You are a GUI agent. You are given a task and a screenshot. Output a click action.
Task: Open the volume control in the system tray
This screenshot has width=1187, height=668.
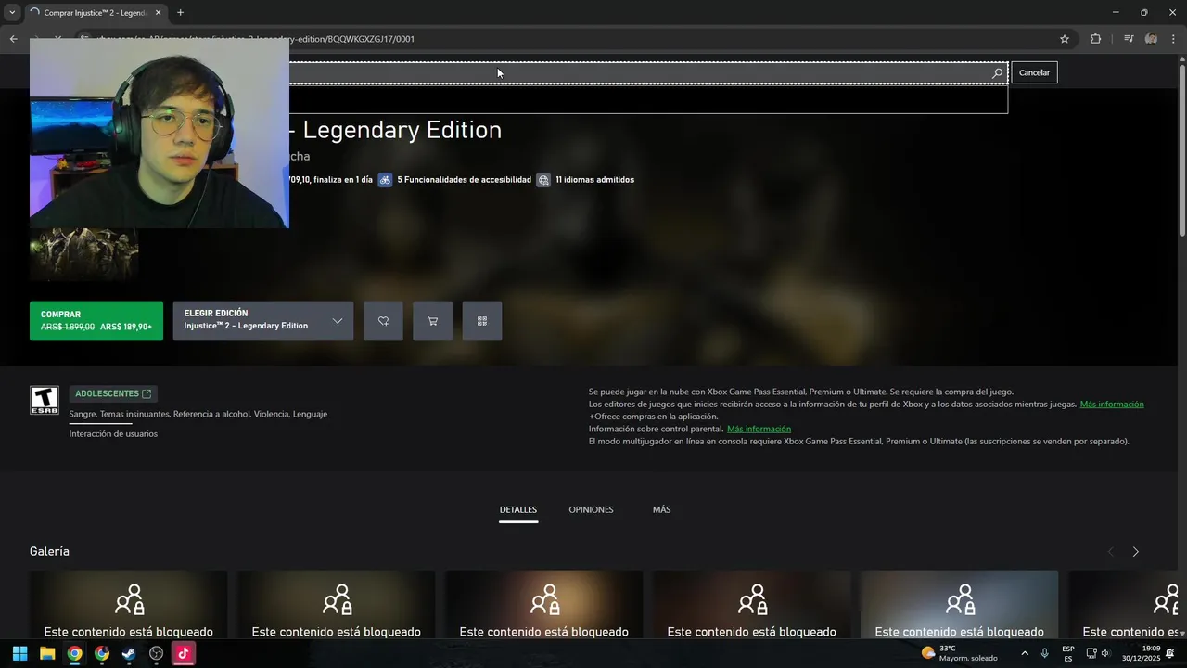[x=1105, y=653]
